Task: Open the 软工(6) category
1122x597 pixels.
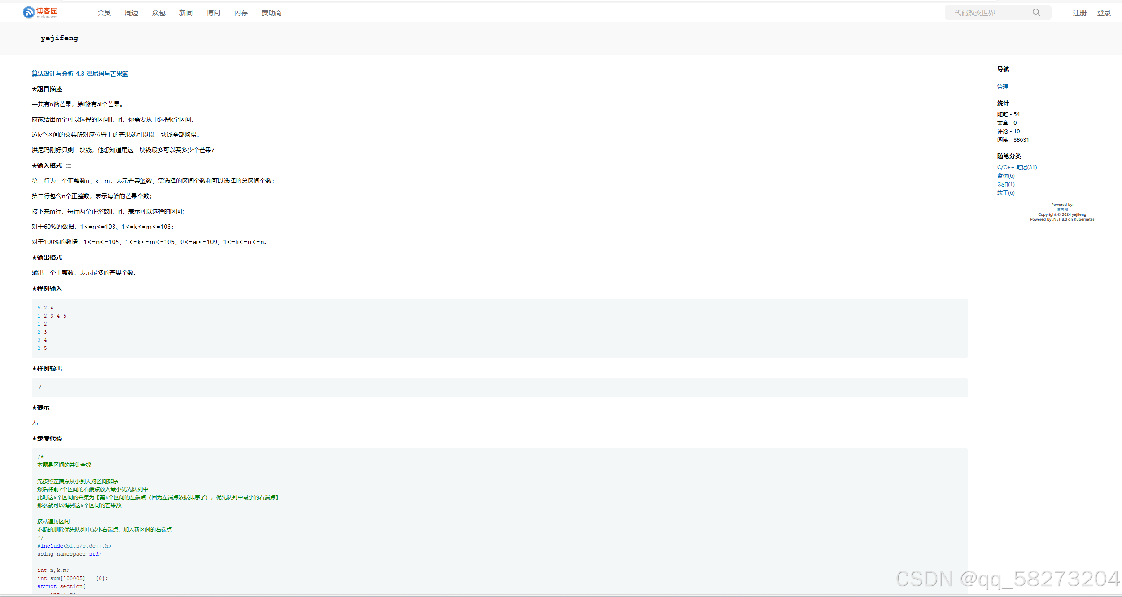Action: tap(1005, 193)
